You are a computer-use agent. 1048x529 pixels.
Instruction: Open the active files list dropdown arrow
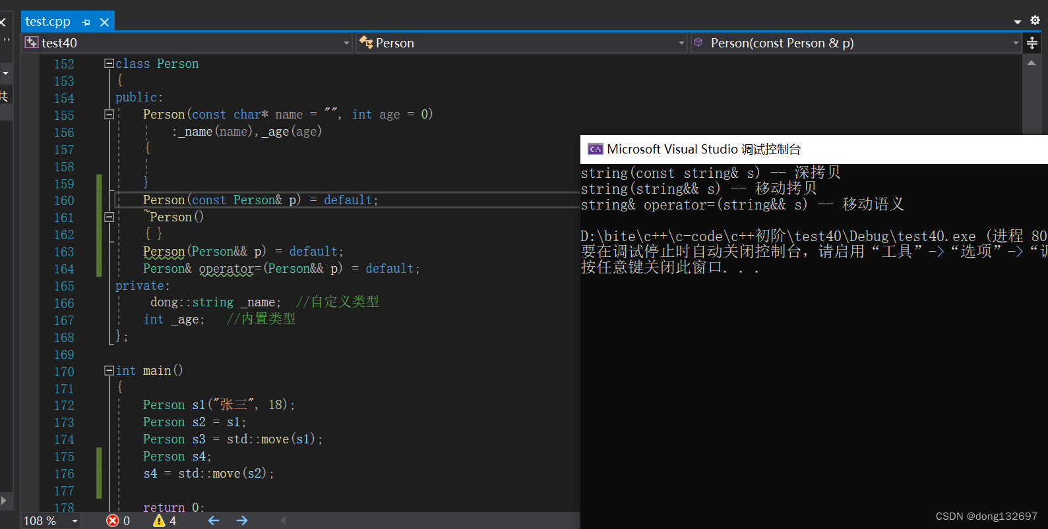(1018, 22)
